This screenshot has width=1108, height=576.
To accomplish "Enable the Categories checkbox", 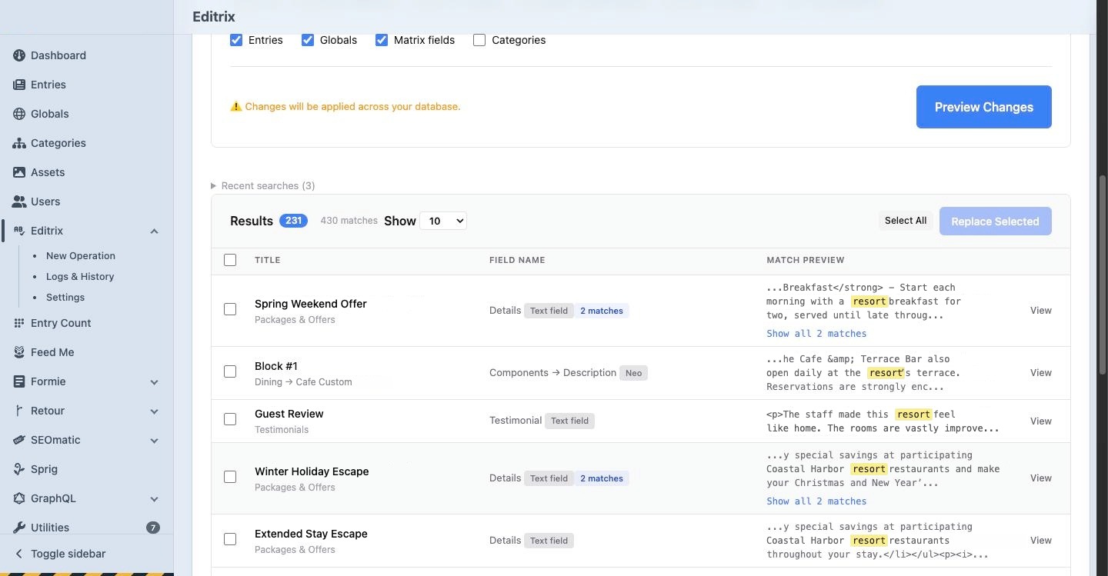I will (479, 40).
